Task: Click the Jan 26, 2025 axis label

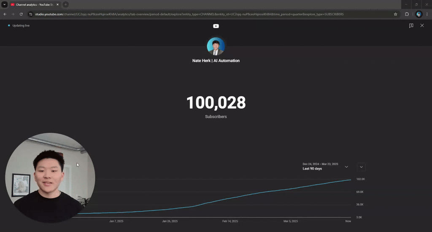Action: click(170, 221)
